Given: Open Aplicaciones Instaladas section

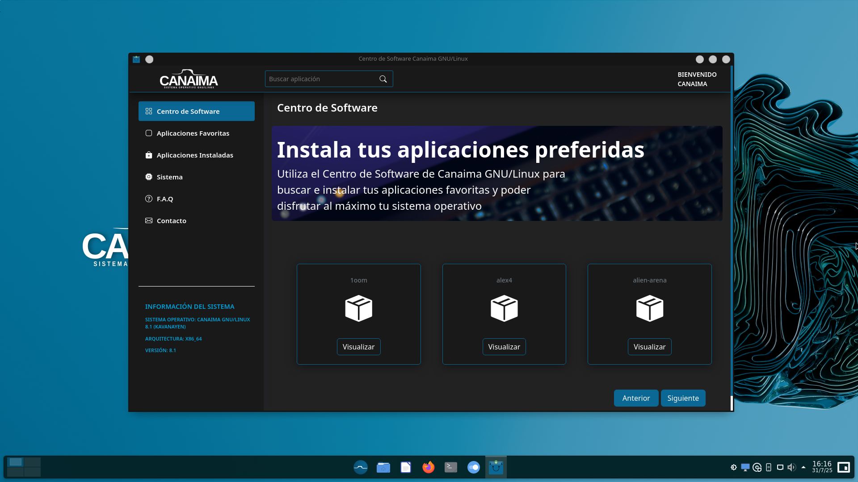Looking at the screenshot, I should pyautogui.click(x=197, y=155).
